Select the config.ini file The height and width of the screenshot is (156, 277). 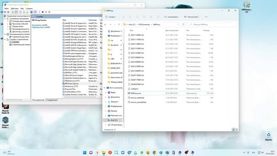[171, 89]
